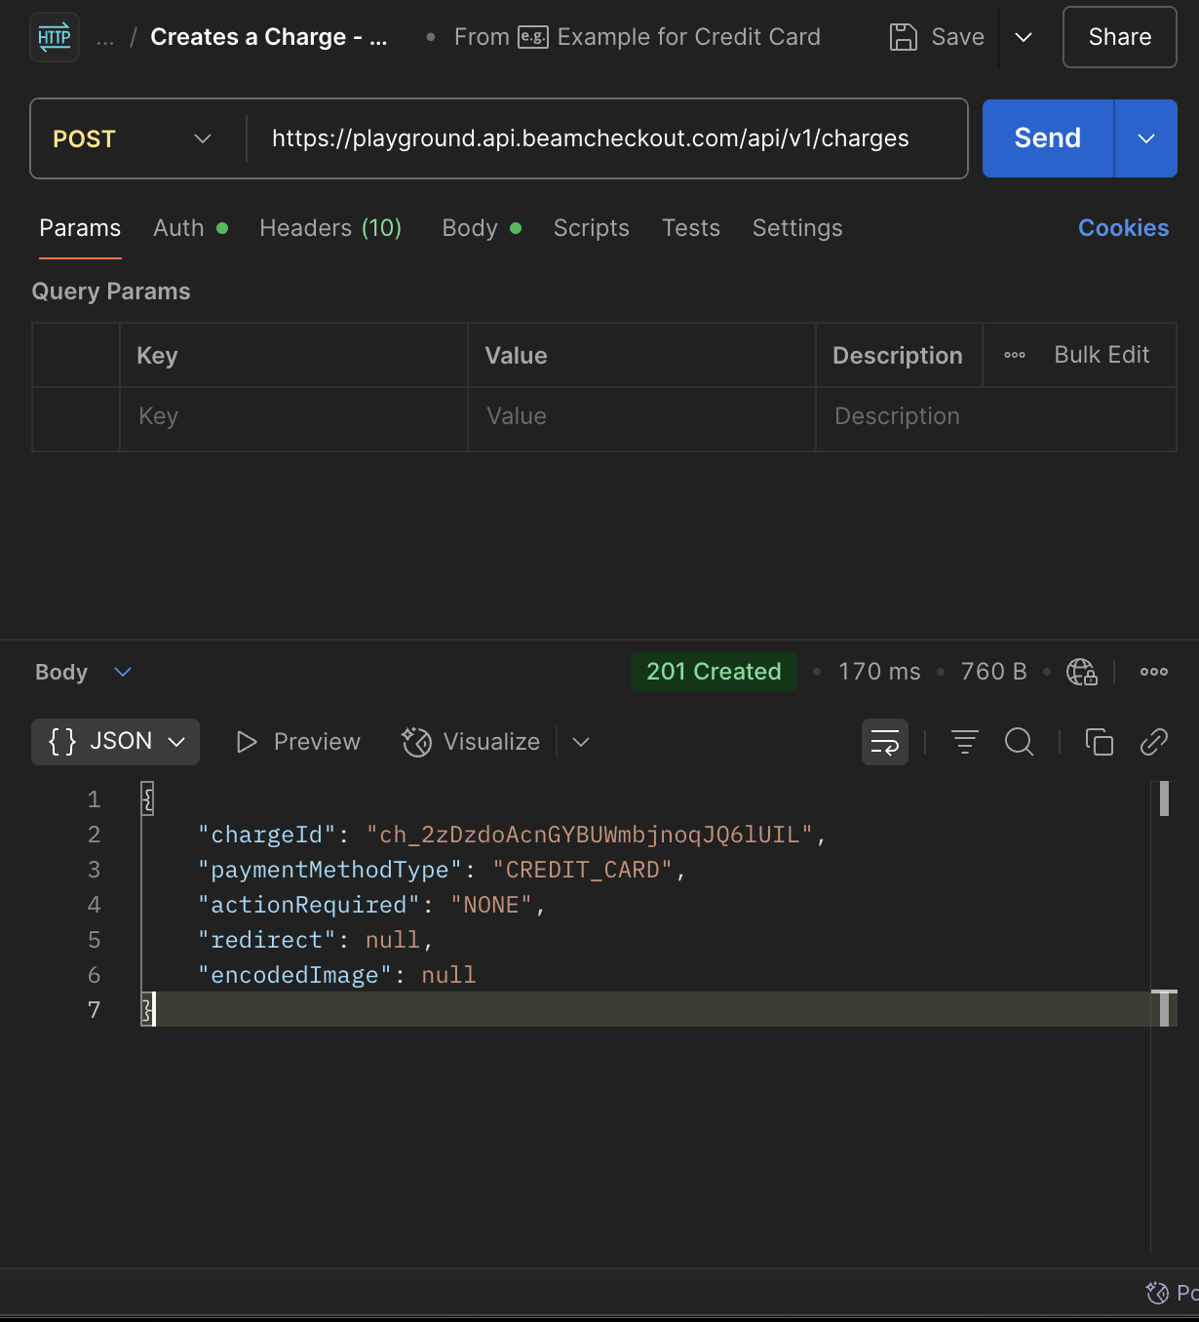Click the "chargeId" key on line 2

tap(267, 835)
